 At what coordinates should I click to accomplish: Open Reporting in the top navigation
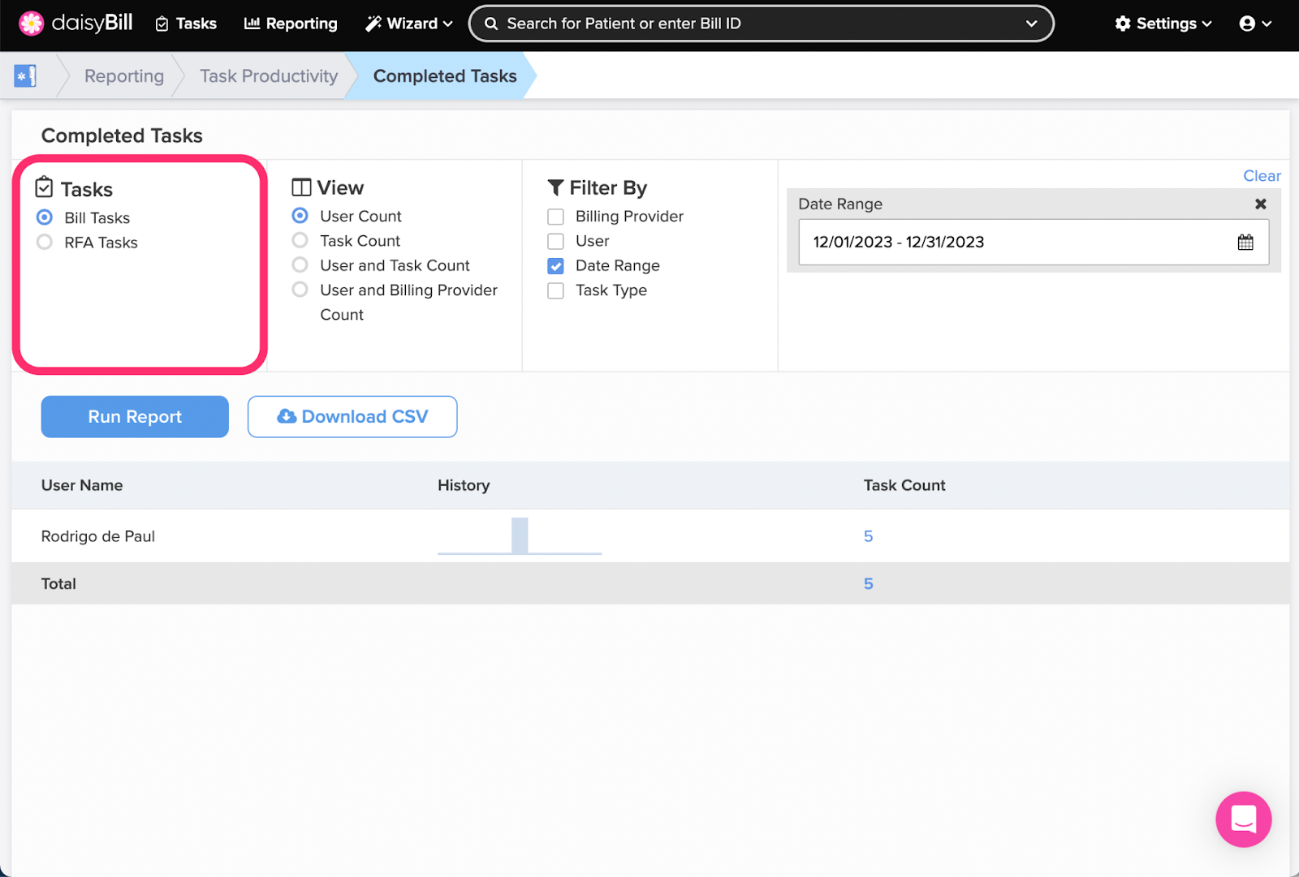[291, 24]
